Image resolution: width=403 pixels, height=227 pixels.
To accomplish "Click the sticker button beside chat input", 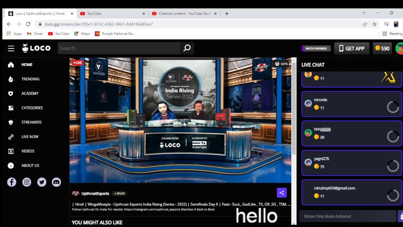I will click(400, 216).
